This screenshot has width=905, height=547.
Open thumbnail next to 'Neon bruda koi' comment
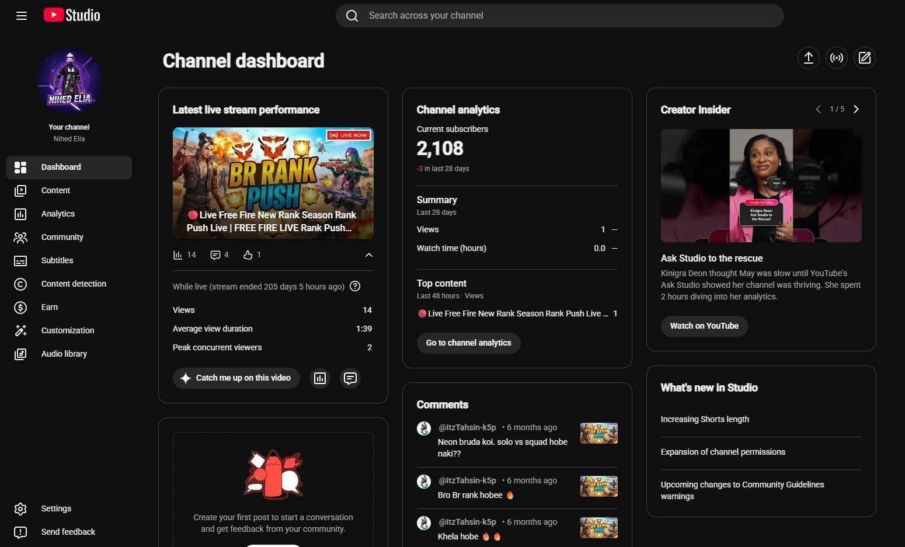(598, 433)
